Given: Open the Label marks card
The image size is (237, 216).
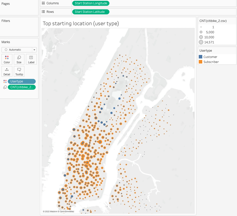Looking at the screenshot, I should point(31,59).
